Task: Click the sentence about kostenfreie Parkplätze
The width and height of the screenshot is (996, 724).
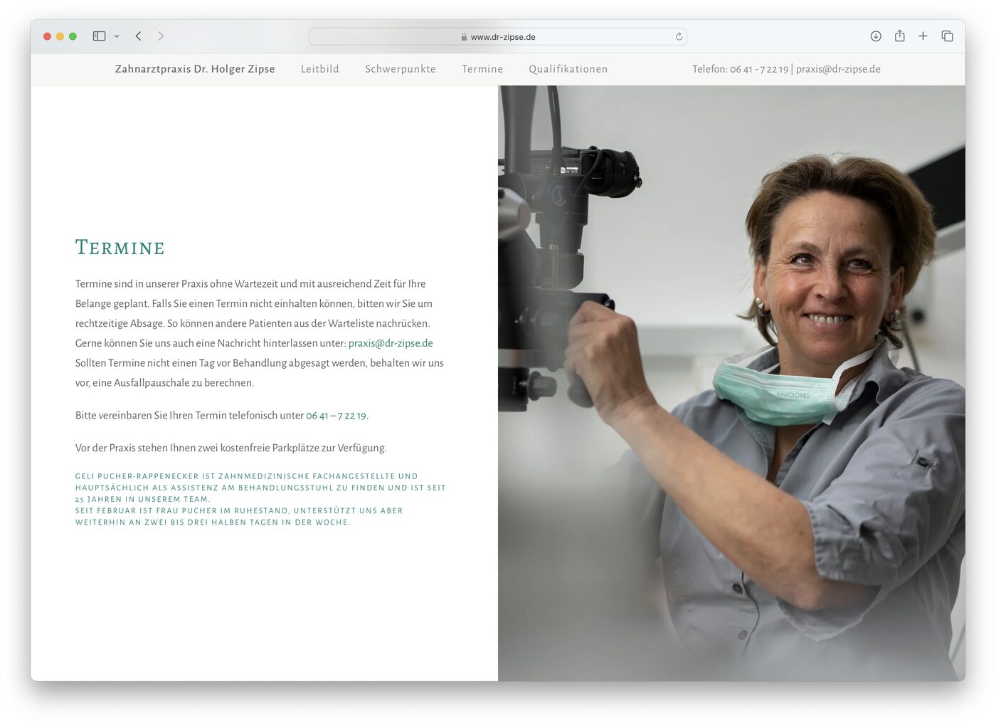Action: (x=231, y=448)
